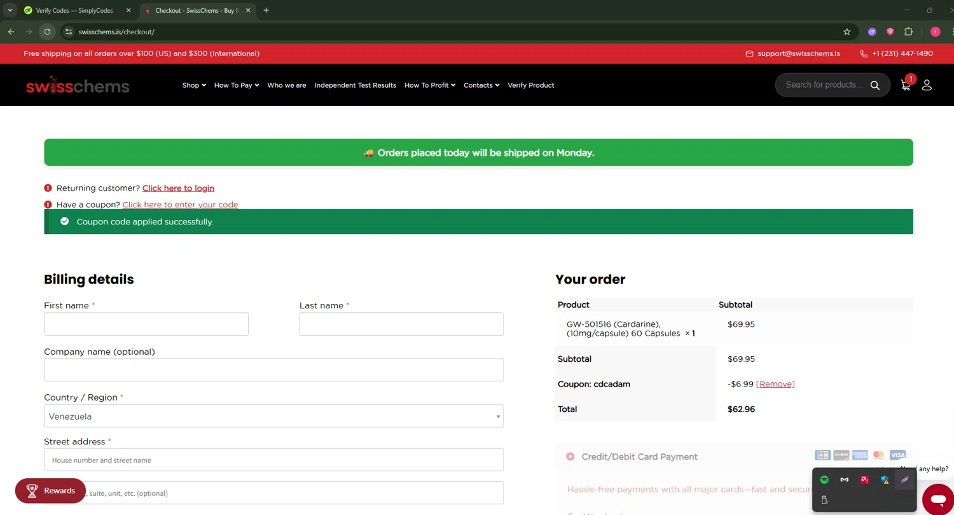
Task: Select Credit/Debit Card Payment radio button
Action: point(570,457)
